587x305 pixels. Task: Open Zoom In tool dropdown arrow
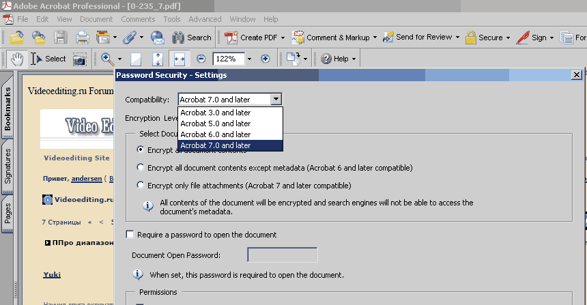point(120,59)
